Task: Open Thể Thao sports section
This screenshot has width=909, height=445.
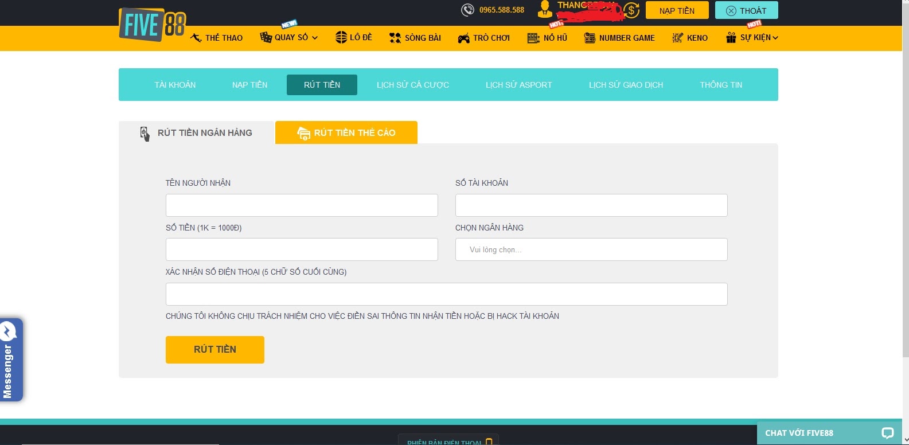Action: pos(217,38)
